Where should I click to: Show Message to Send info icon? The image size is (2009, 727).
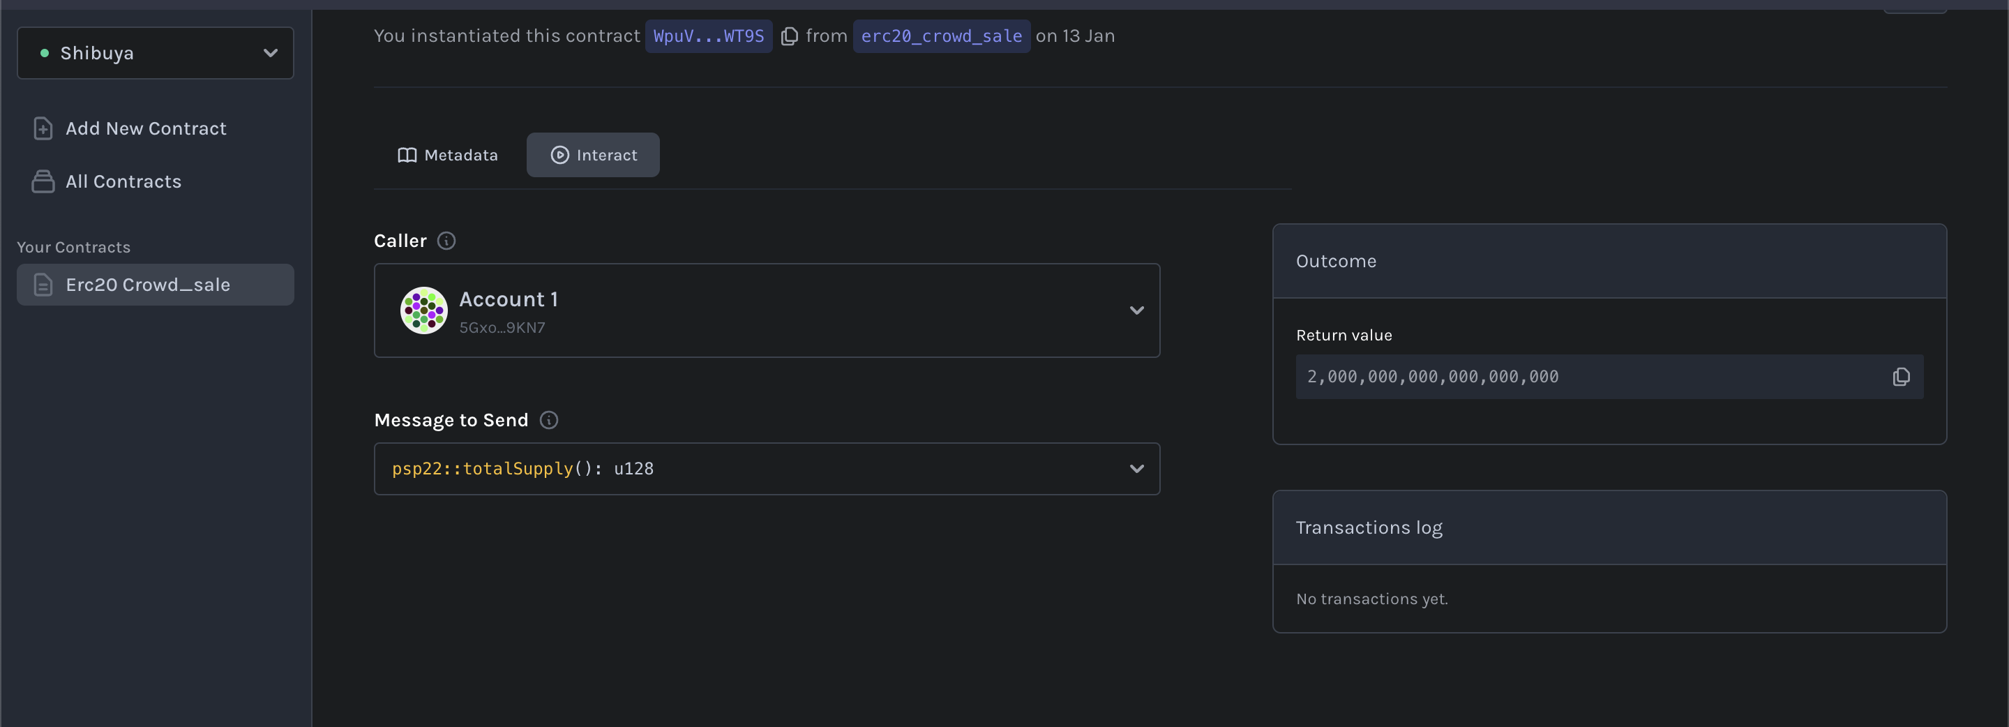[x=549, y=421]
